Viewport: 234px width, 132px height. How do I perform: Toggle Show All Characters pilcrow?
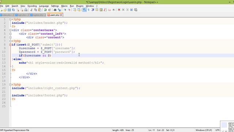tap(88, 10)
